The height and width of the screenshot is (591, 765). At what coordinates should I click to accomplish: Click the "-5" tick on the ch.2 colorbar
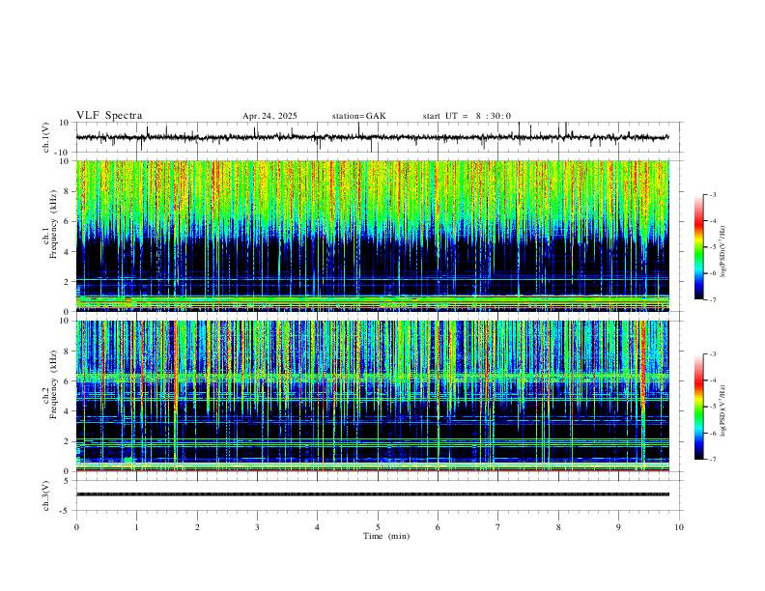[x=712, y=407]
